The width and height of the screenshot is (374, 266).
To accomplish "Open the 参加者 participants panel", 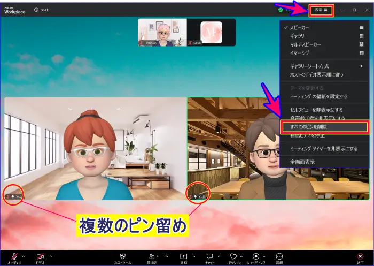I will pyautogui.click(x=152, y=256).
